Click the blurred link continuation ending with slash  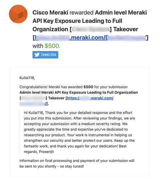[x=33, y=104]
